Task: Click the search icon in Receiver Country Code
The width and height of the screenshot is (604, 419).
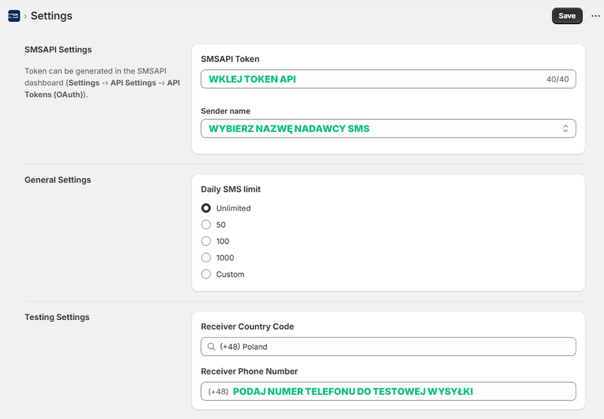Action: click(211, 347)
